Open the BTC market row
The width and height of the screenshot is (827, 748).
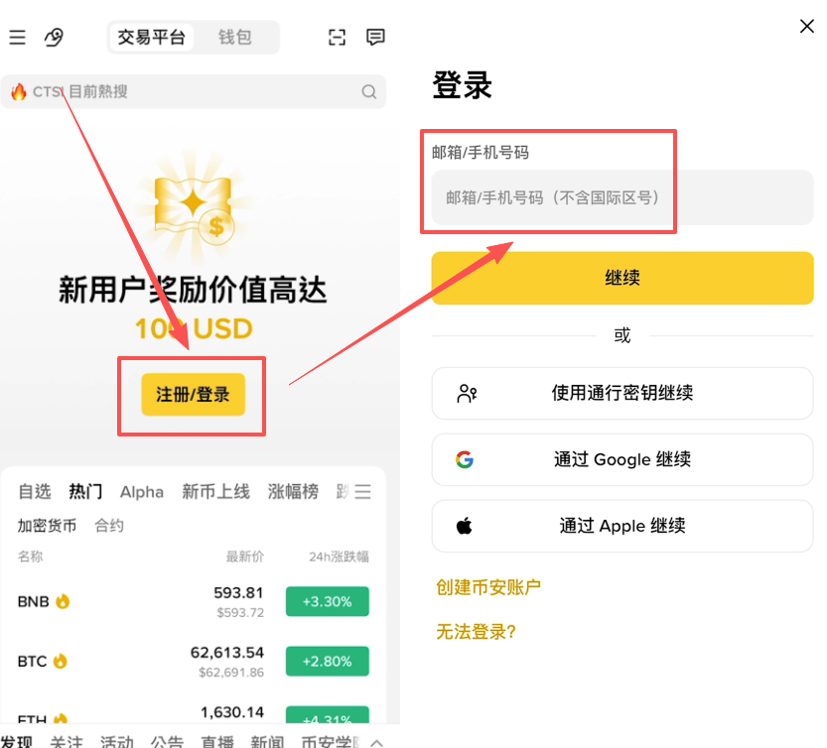pyautogui.click(x=193, y=661)
